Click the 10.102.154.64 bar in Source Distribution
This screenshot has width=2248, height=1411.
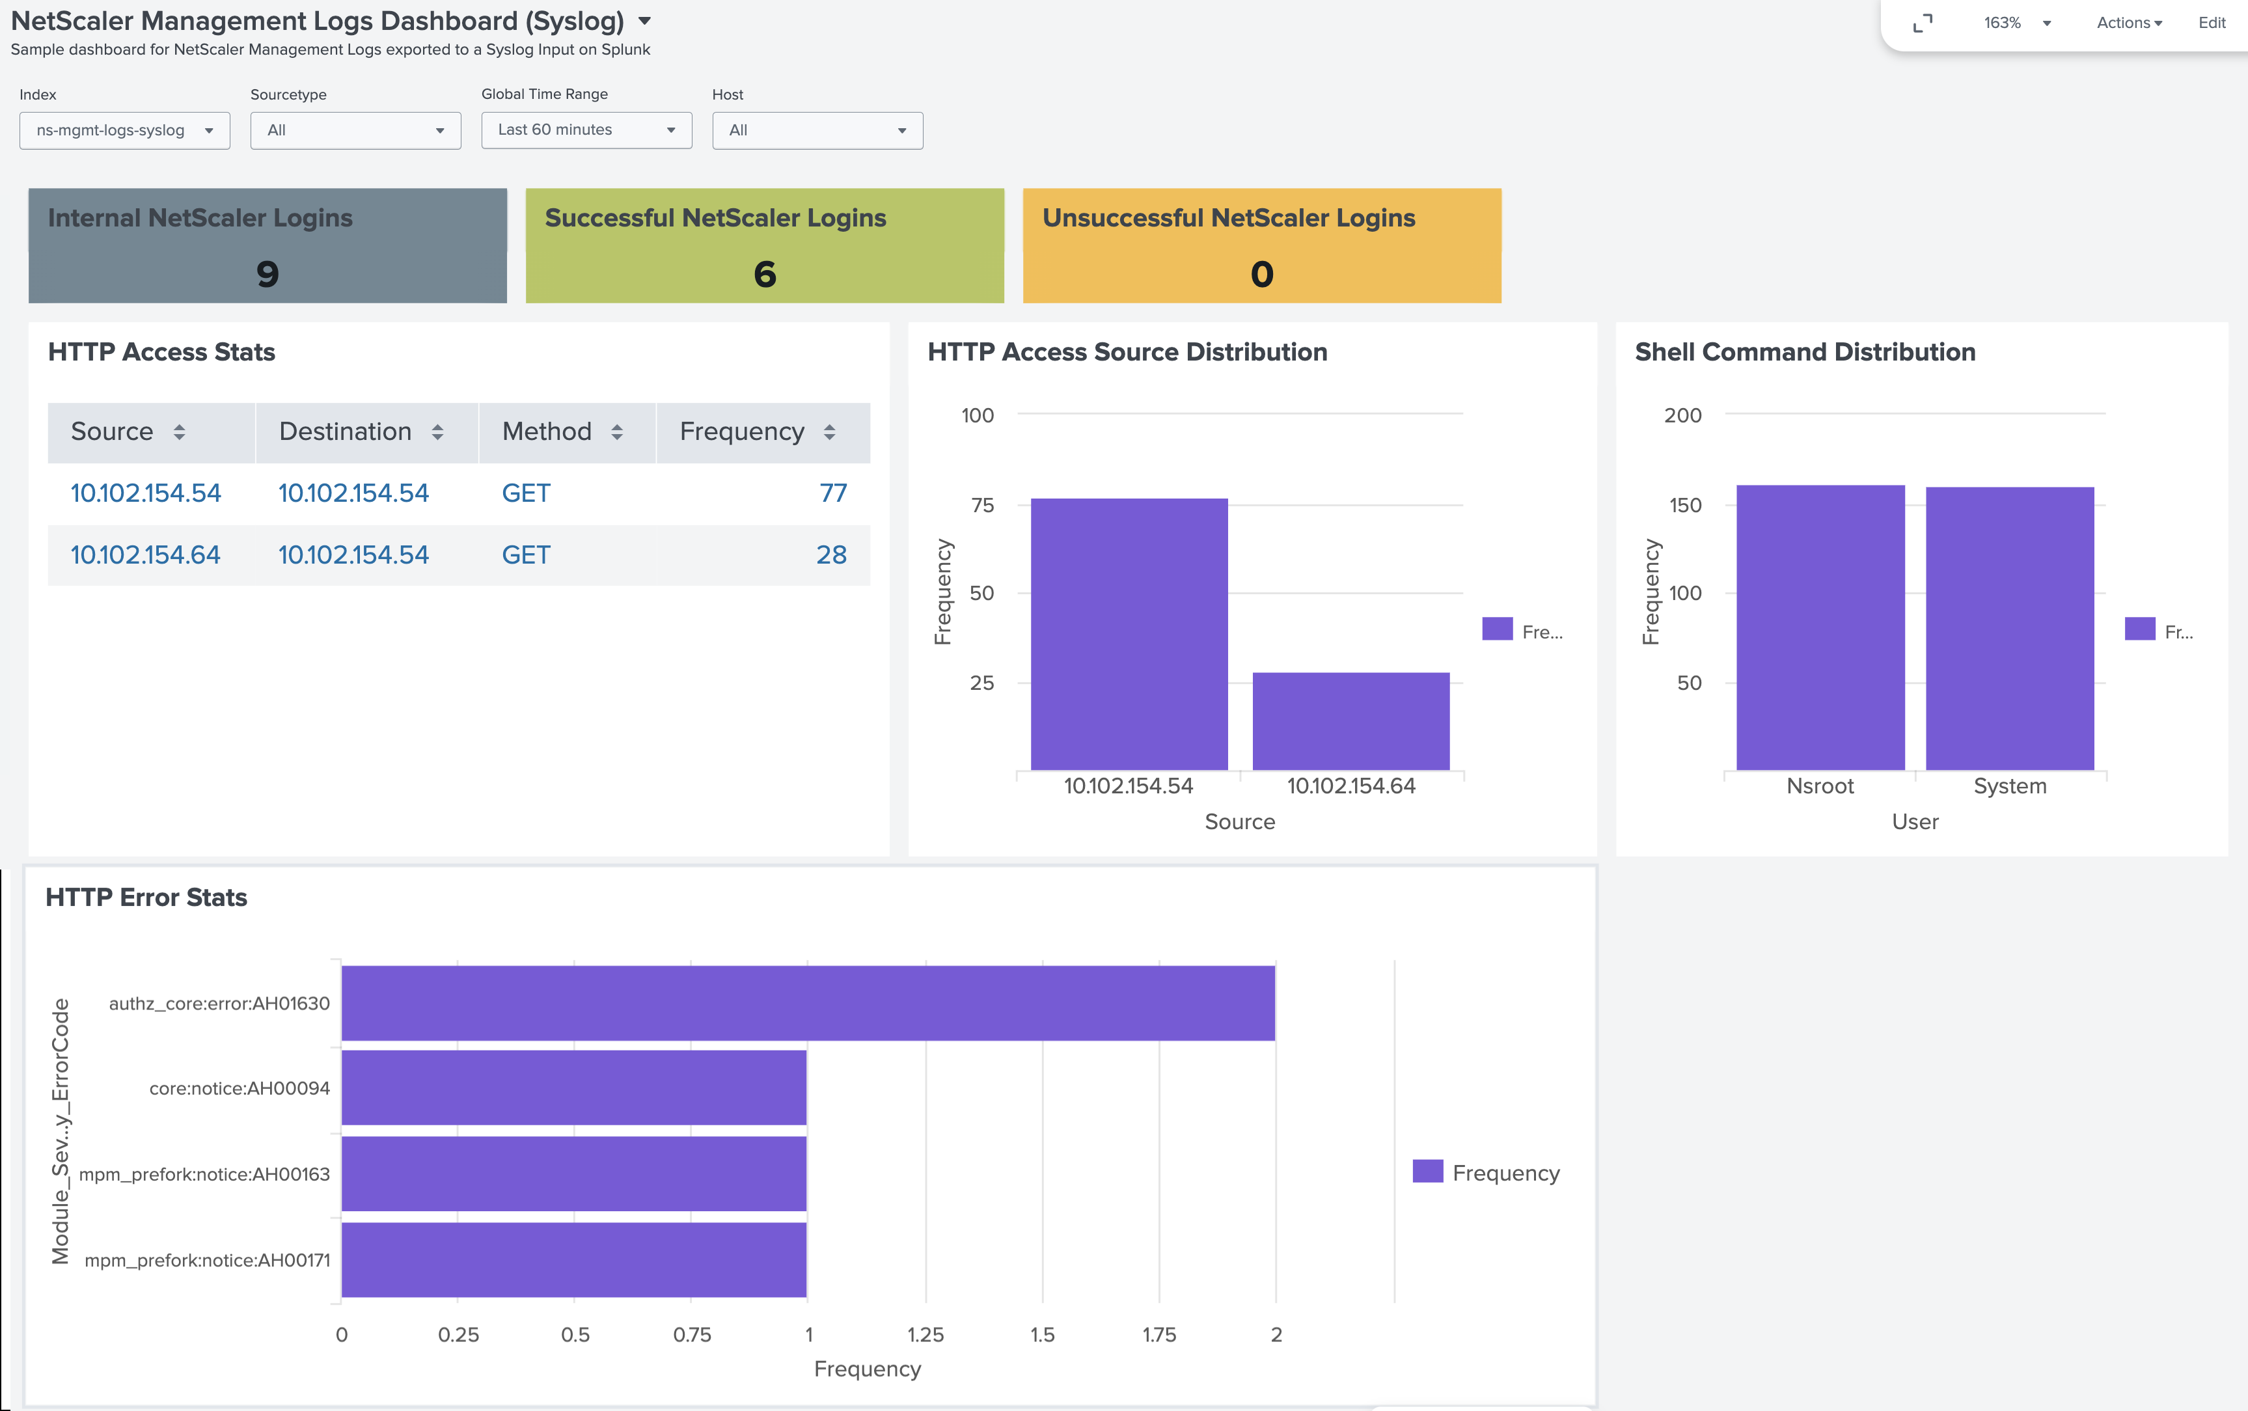1351,721
